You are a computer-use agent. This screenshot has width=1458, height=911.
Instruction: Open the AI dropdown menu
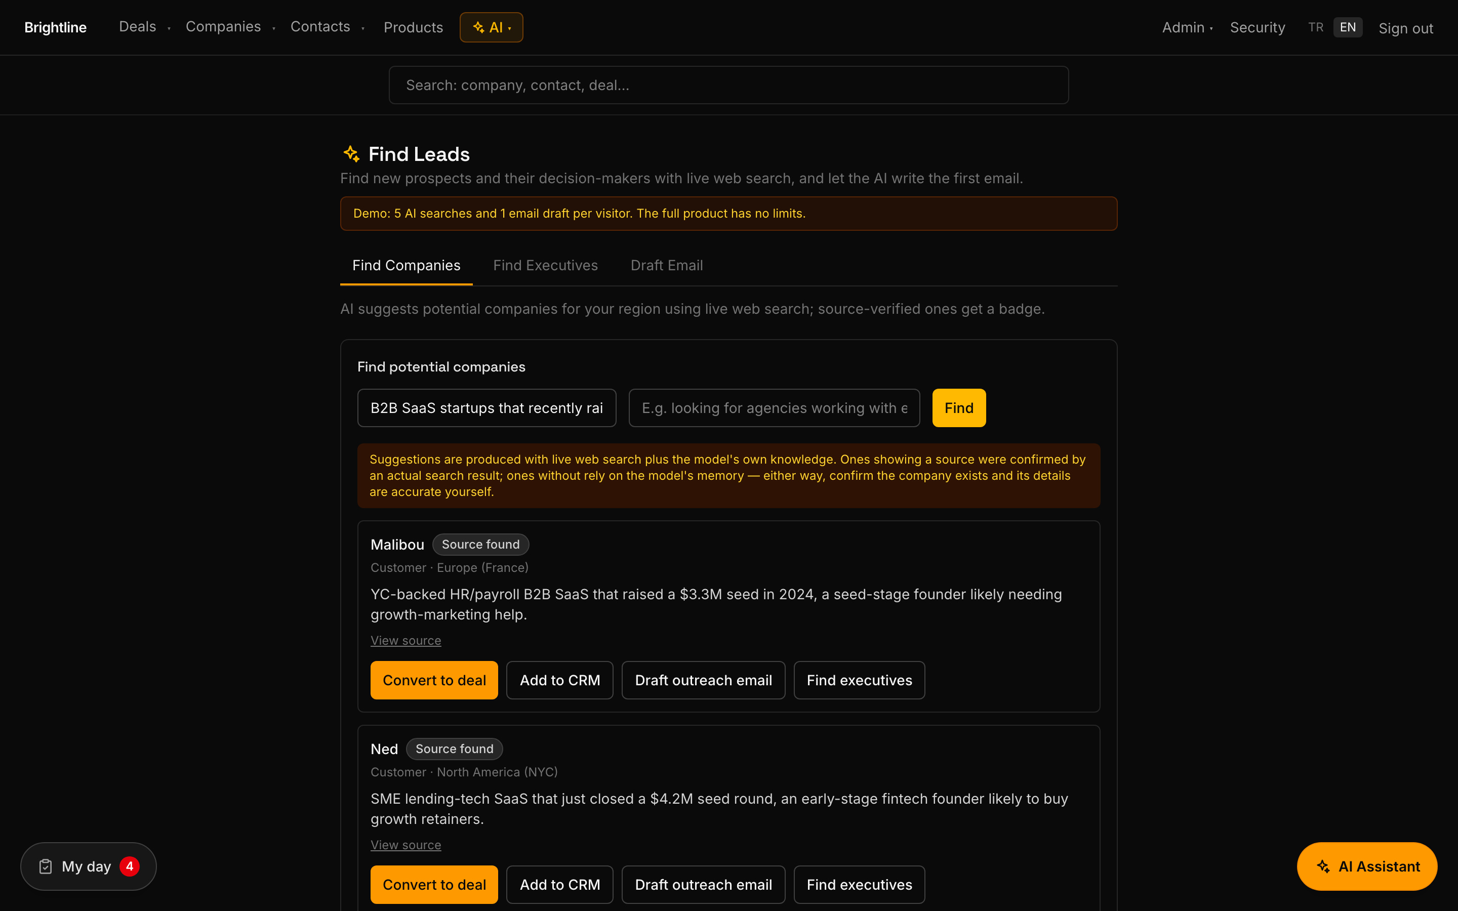[x=492, y=27]
